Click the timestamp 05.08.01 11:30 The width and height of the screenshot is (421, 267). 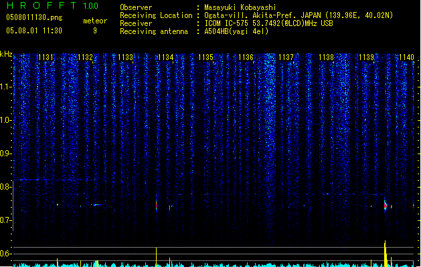[34, 31]
